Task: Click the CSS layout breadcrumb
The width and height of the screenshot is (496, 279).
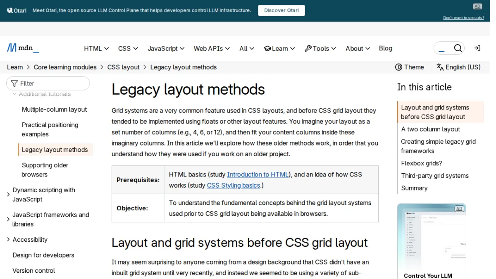Action: [x=124, y=67]
